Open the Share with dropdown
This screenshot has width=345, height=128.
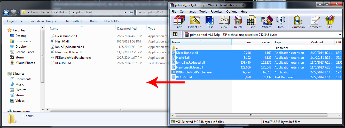point(73,21)
